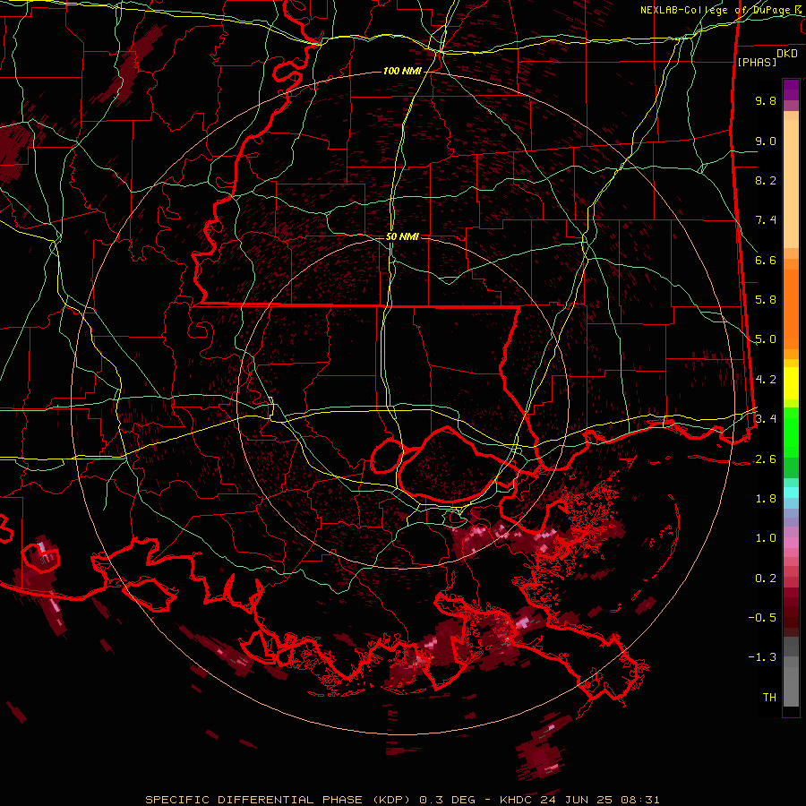Click the "[PHAS]" units label
Screen dimensions: 806x806
[x=757, y=62]
